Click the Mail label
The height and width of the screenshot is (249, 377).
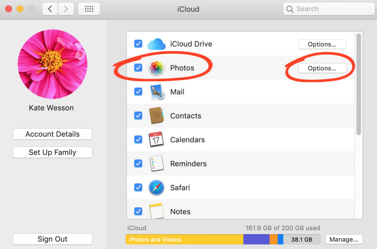click(x=177, y=92)
